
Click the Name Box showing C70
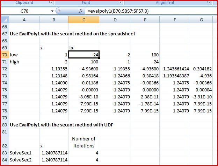[25, 11]
